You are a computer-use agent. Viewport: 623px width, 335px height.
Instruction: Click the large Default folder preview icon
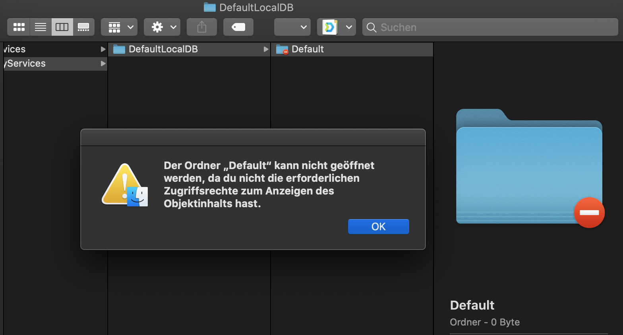[530, 168]
